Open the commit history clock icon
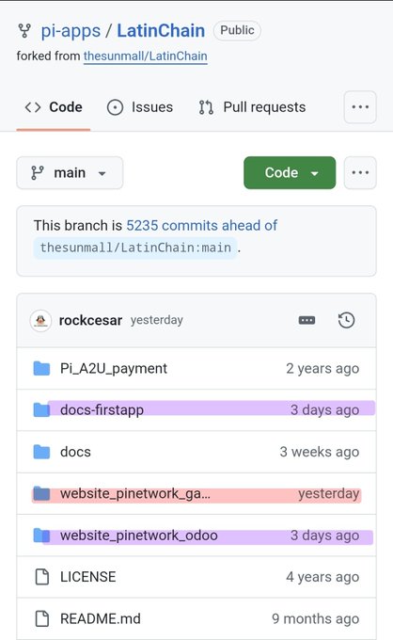The height and width of the screenshot is (640, 393). (x=346, y=320)
